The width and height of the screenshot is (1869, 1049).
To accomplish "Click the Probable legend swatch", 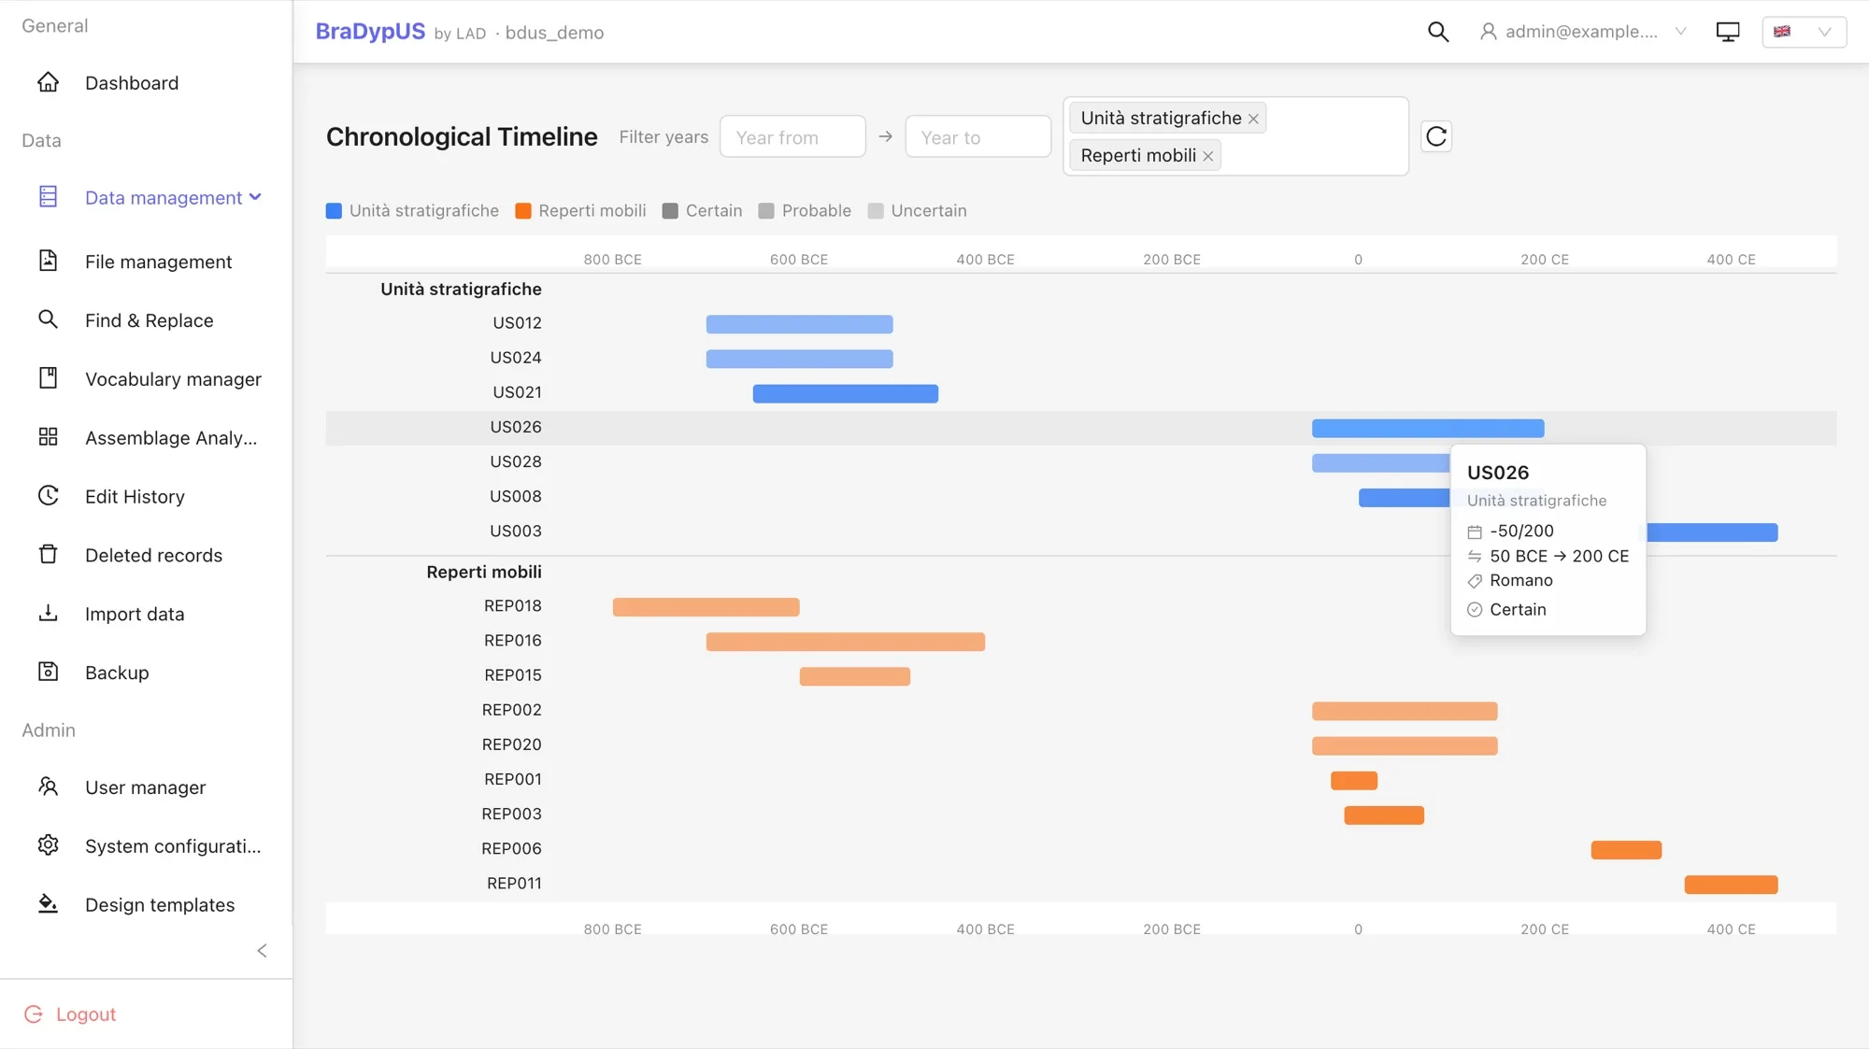I will (x=766, y=211).
